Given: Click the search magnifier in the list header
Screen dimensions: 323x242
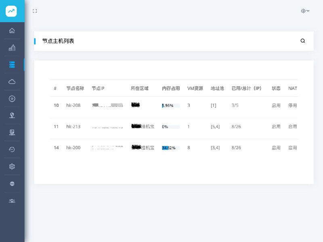Looking at the screenshot, I should tap(303, 41).
